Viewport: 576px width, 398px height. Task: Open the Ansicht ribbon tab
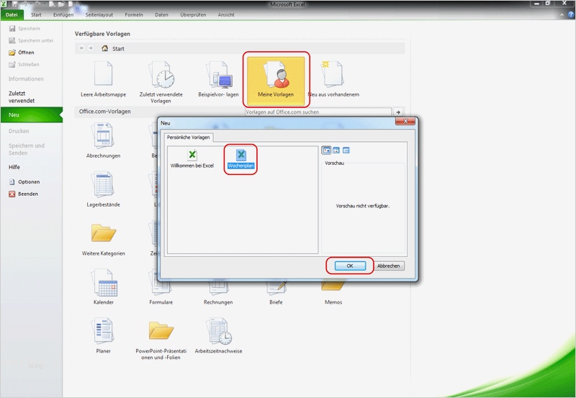(x=226, y=14)
